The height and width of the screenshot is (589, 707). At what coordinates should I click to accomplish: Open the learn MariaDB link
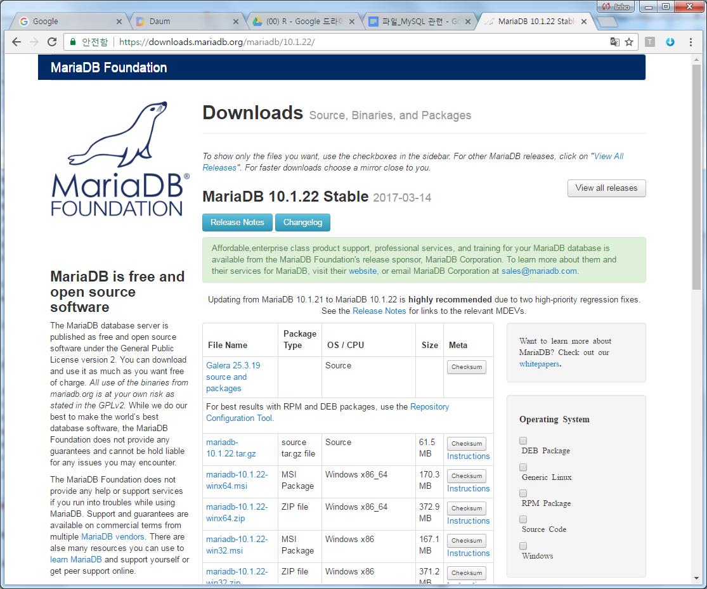tap(75, 560)
